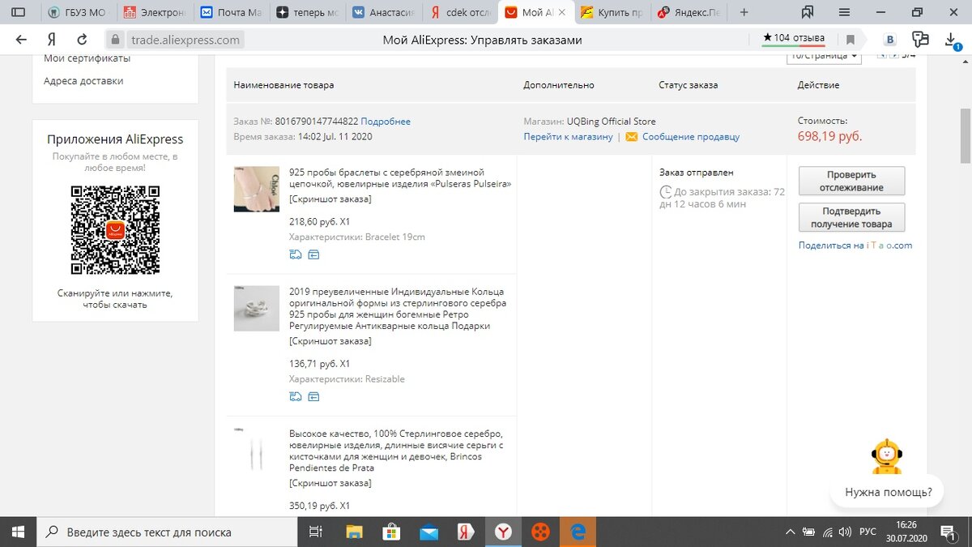This screenshot has height=547, width=972.
Task: Open Task View on the taskbar
Action: (x=316, y=532)
